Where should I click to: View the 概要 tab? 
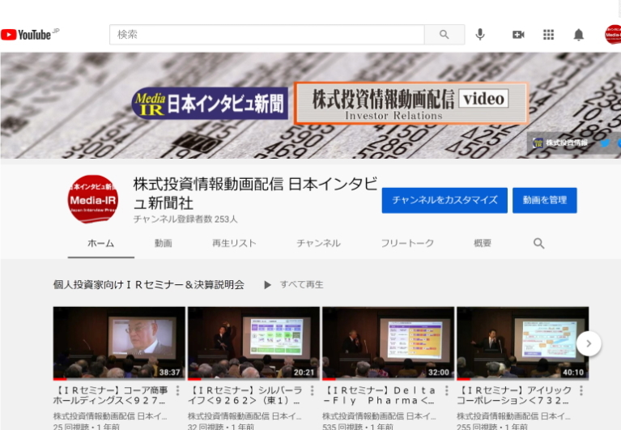point(483,243)
